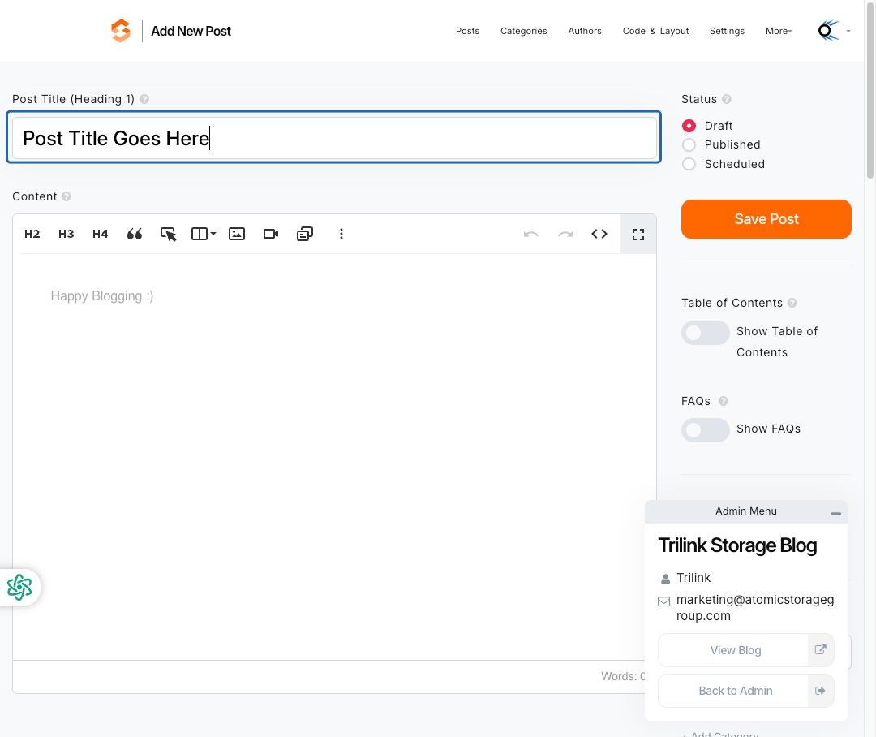Screen dimensions: 876x737
Task: Open the Settings menu item
Action: 727,31
